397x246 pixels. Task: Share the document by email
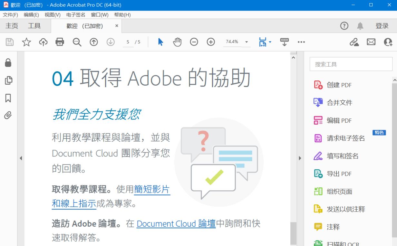[371, 42]
